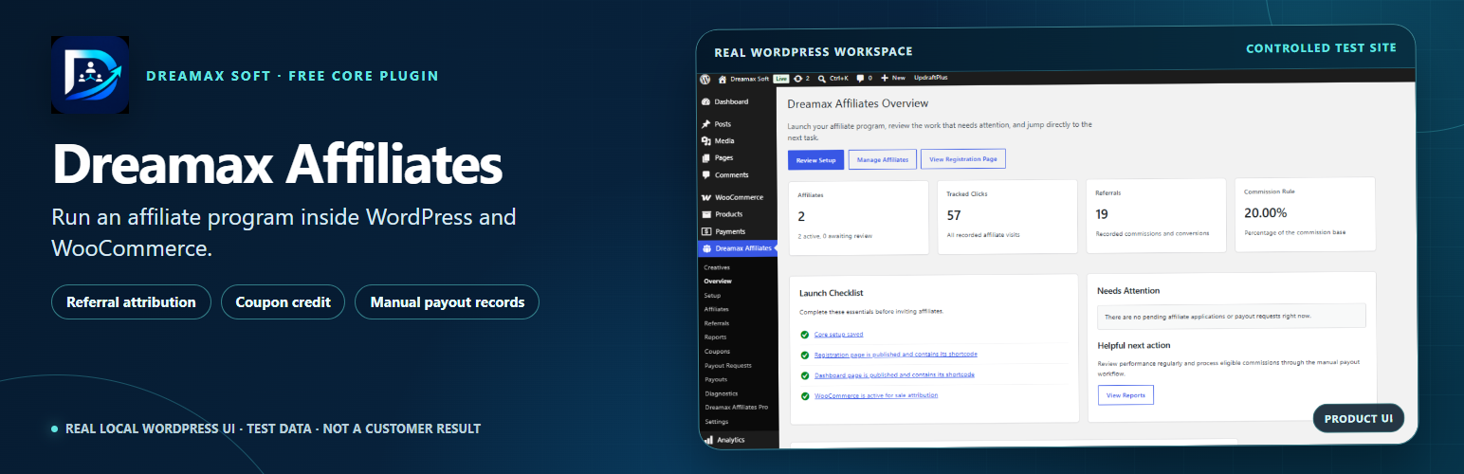
Task: Click the Dreamax Affiliates sidebar menu icon
Action: pos(706,248)
